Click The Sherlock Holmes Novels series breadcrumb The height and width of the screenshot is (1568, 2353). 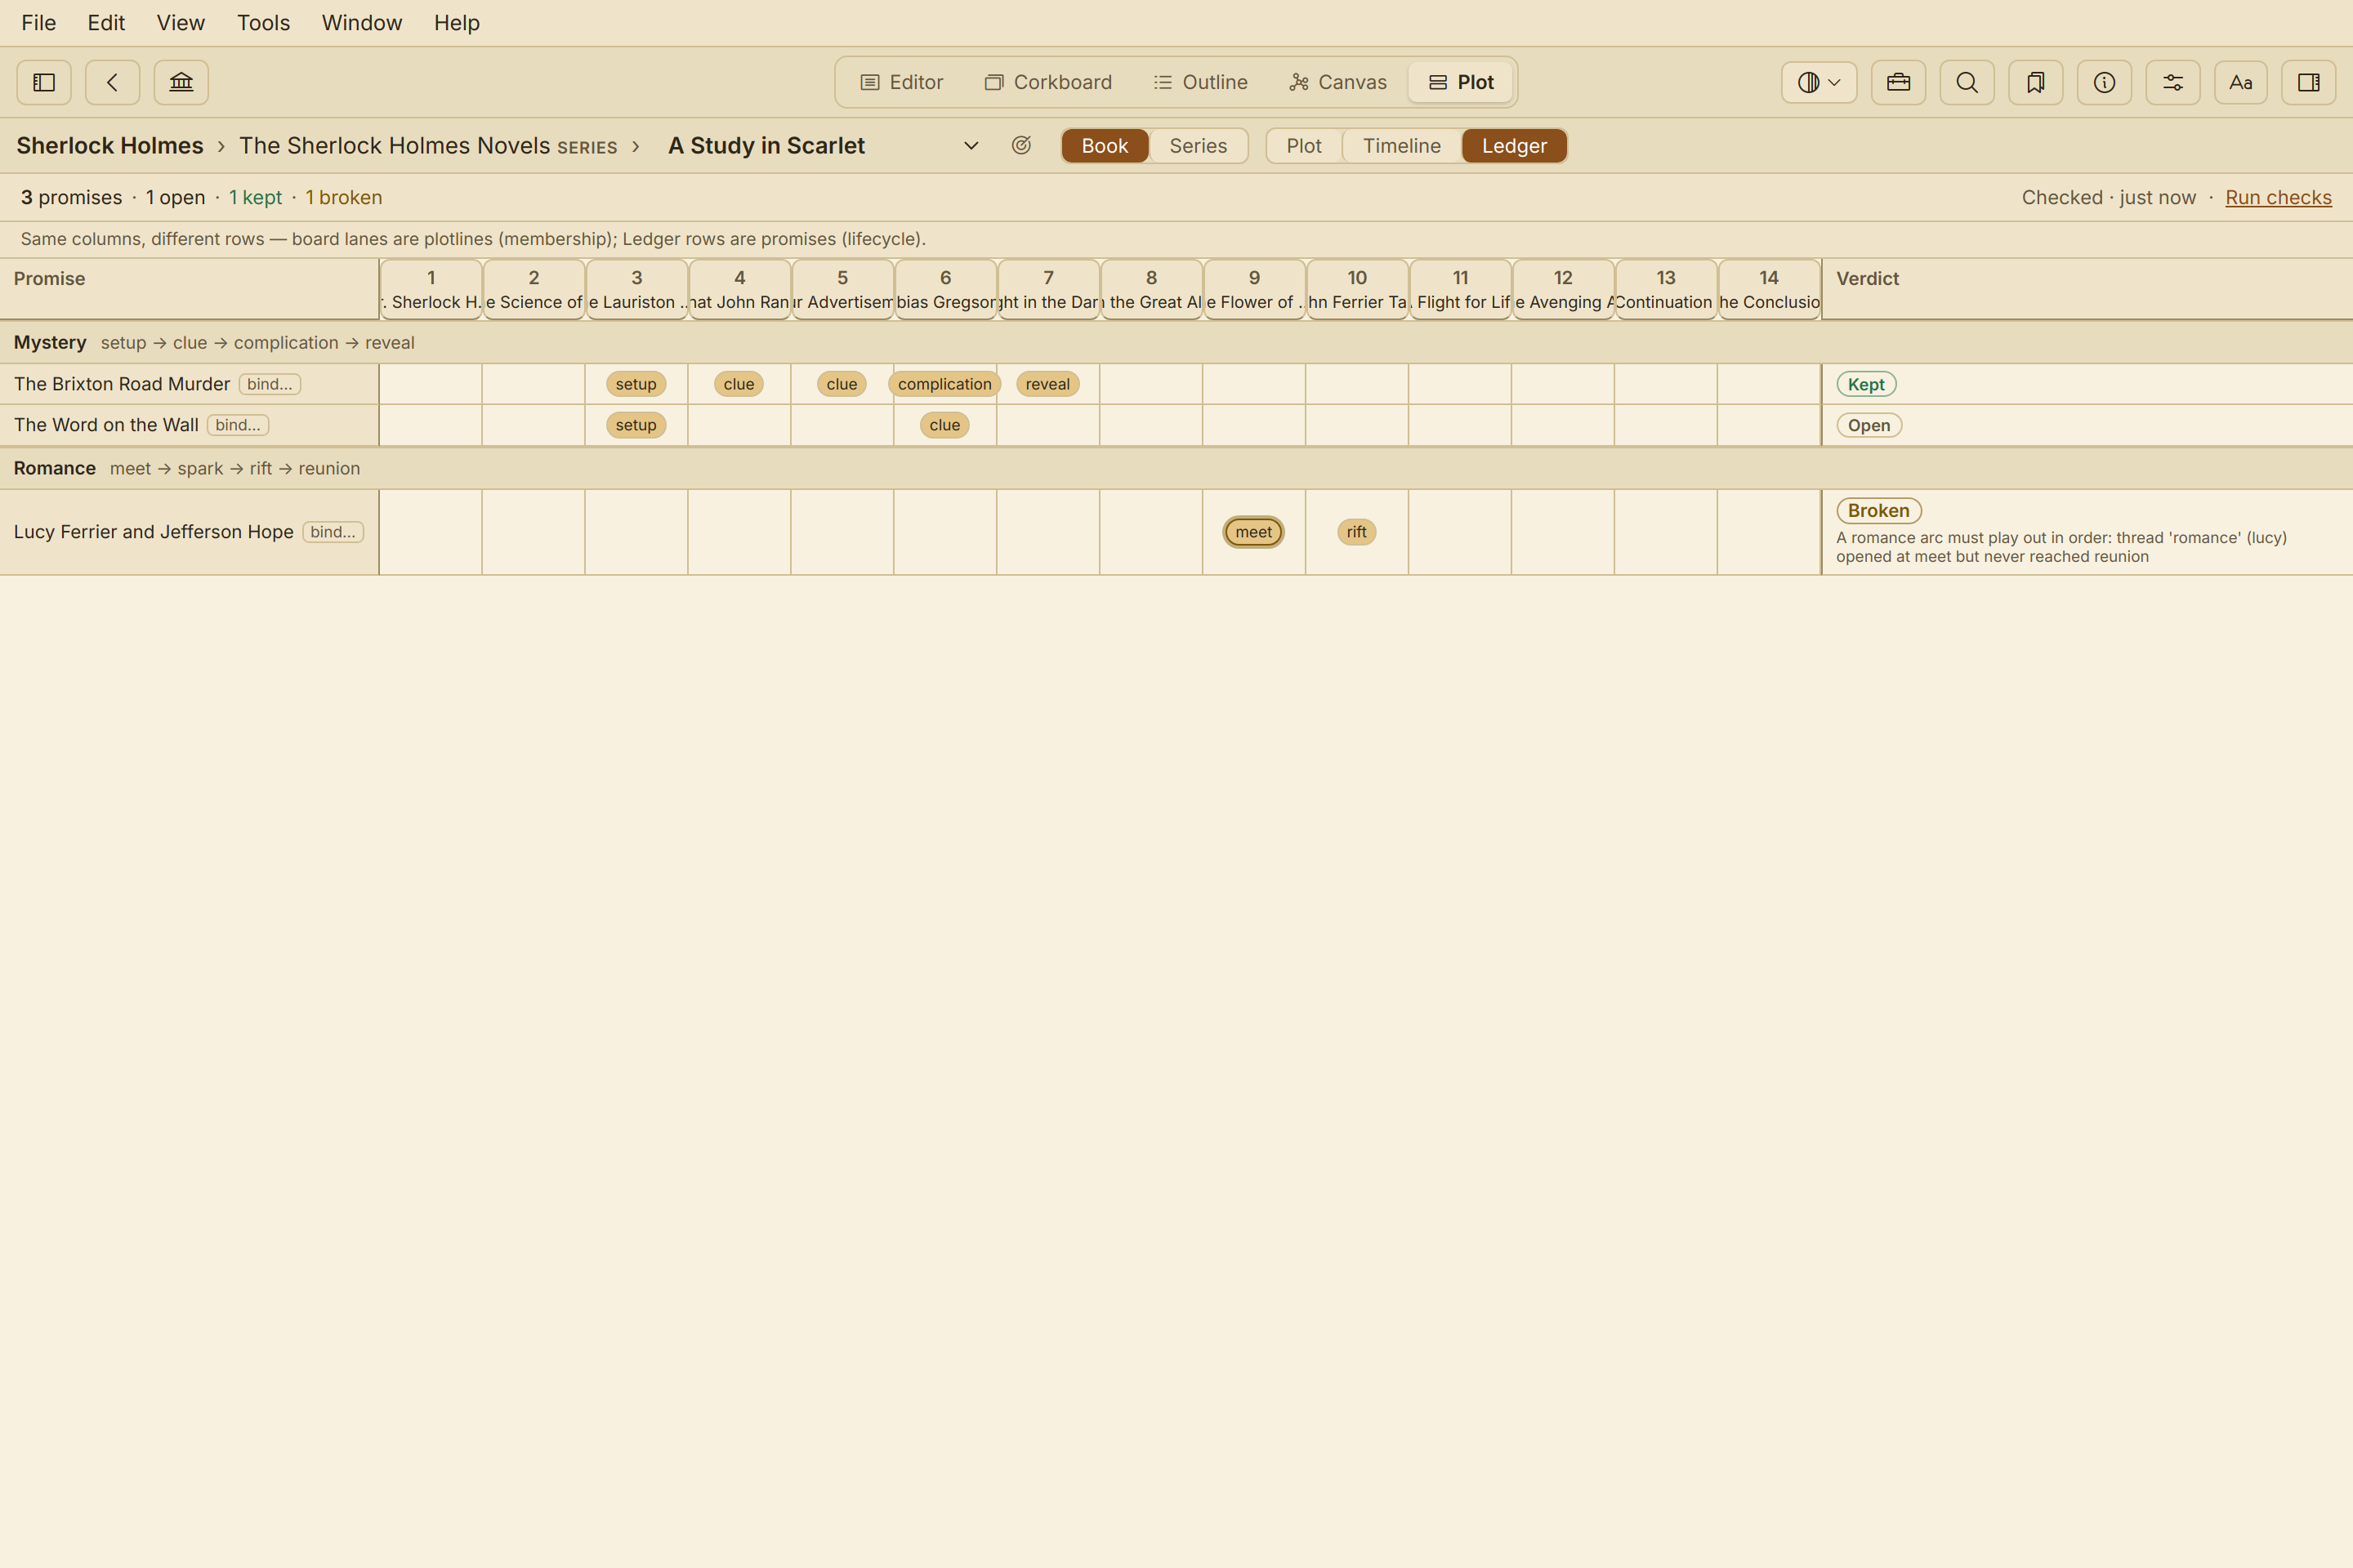428,146
